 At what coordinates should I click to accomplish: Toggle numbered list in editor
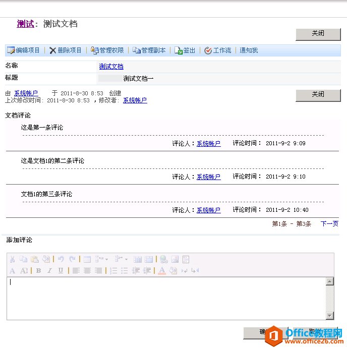point(113,271)
